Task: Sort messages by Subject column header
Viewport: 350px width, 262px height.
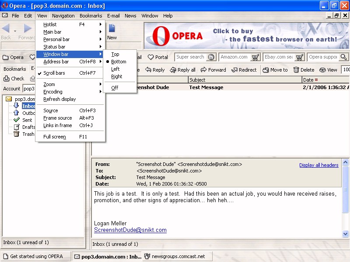Action: click(245, 80)
